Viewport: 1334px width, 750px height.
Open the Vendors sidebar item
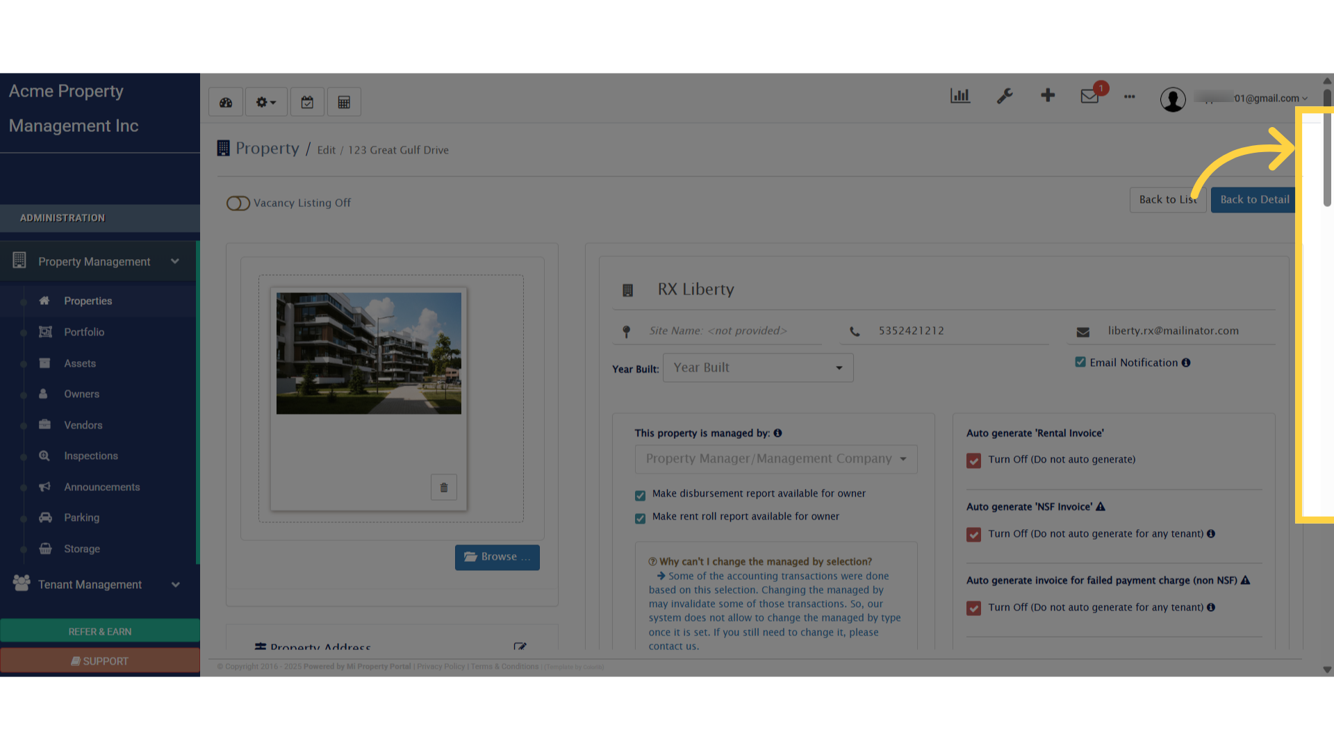(83, 425)
